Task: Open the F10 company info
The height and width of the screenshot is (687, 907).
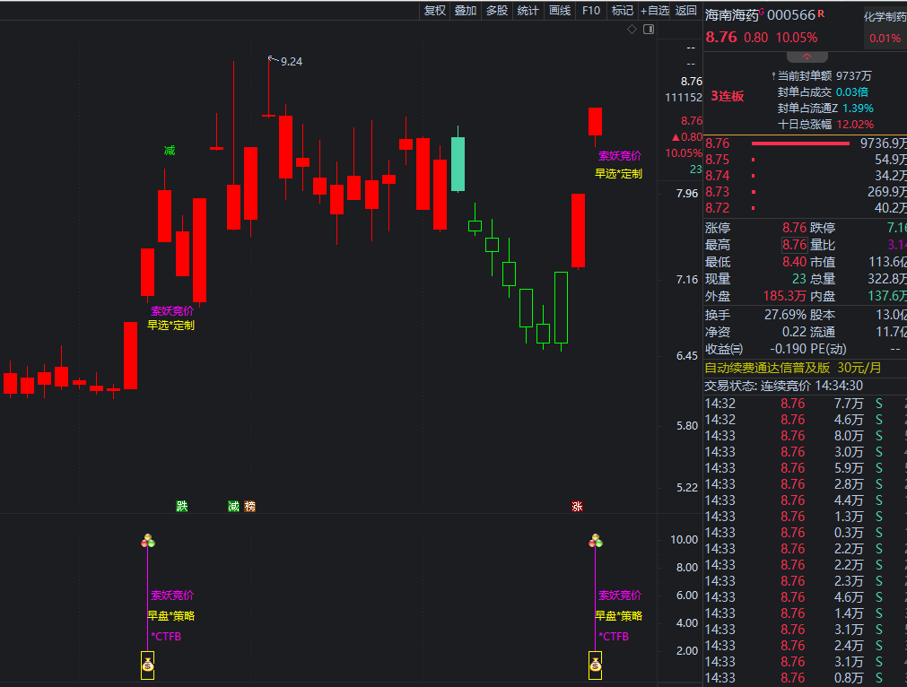Action: coord(591,11)
